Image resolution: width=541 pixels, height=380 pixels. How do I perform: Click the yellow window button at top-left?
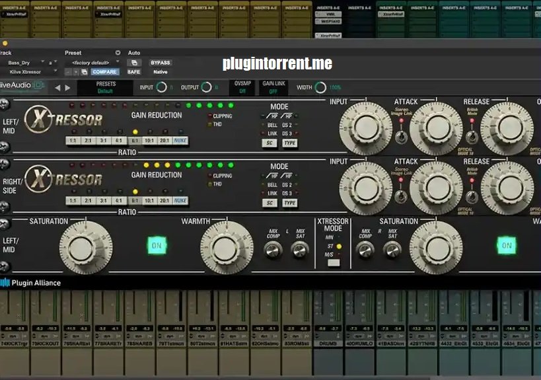point(5,44)
